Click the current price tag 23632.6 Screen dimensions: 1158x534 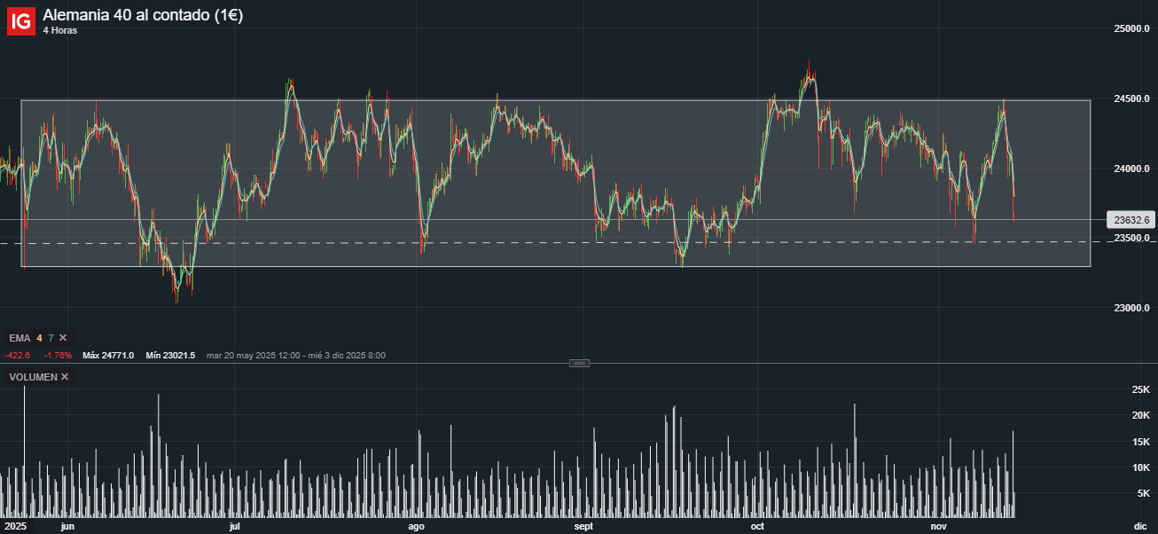(1131, 219)
